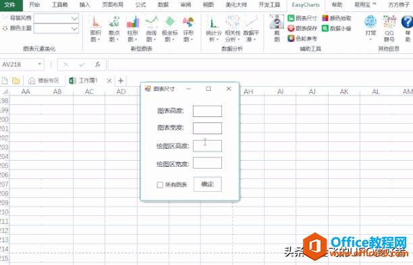The height and width of the screenshot is (265, 413).
Task: Open the 相关性分析 correlation analysis tool
Action: click(x=233, y=29)
